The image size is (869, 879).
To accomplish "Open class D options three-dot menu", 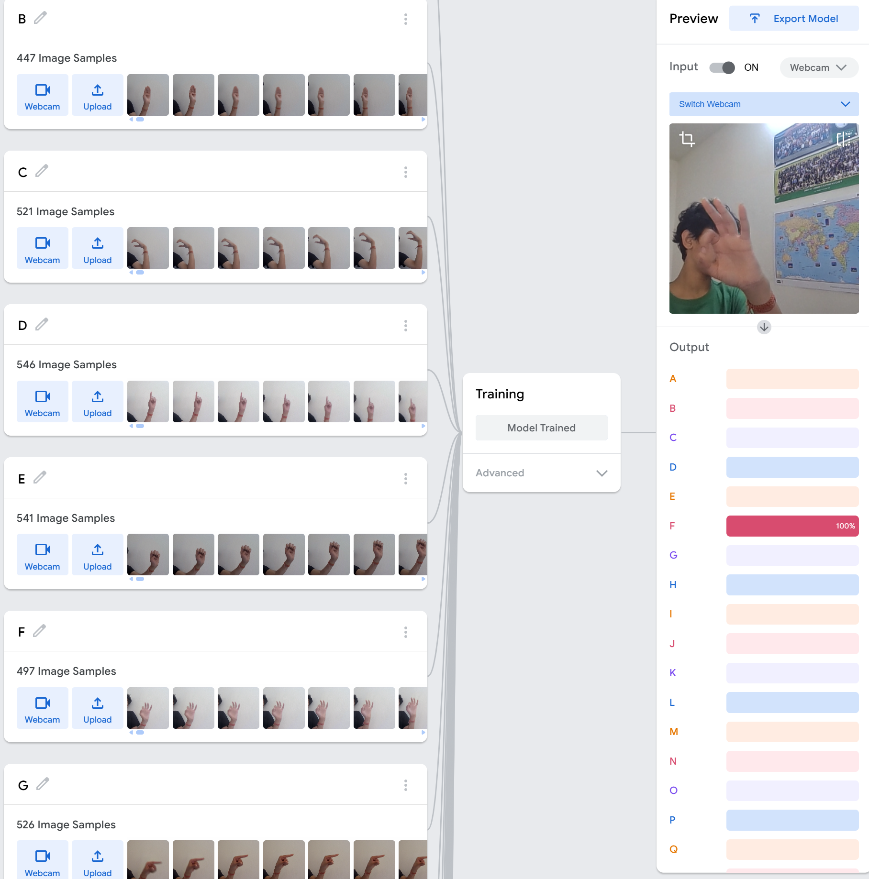I will pyautogui.click(x=406, y=326).
